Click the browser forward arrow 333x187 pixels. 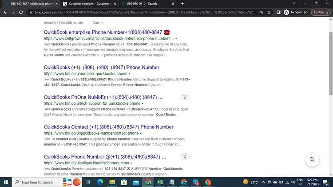coord(13,12)
